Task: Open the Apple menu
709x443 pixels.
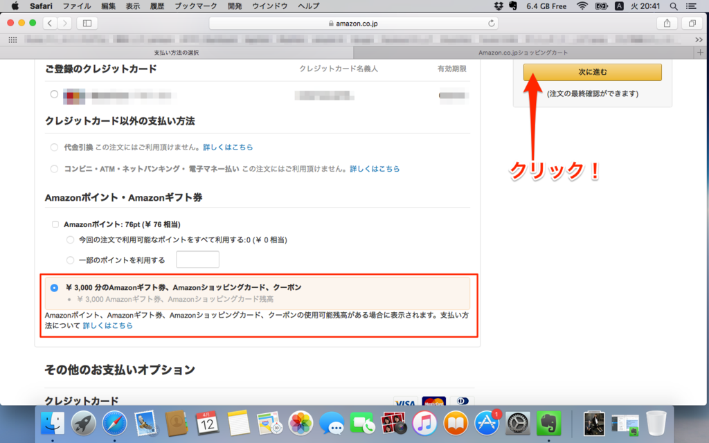Action: point(15,6)
